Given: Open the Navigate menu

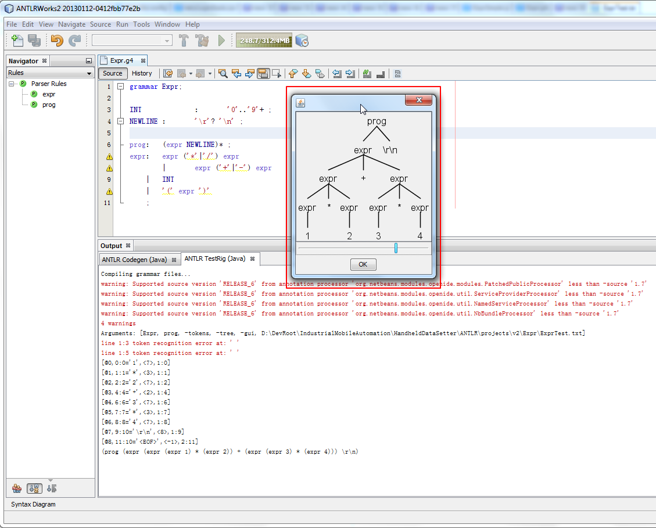Looking at the screenshot, I should (x=71, y=24).
